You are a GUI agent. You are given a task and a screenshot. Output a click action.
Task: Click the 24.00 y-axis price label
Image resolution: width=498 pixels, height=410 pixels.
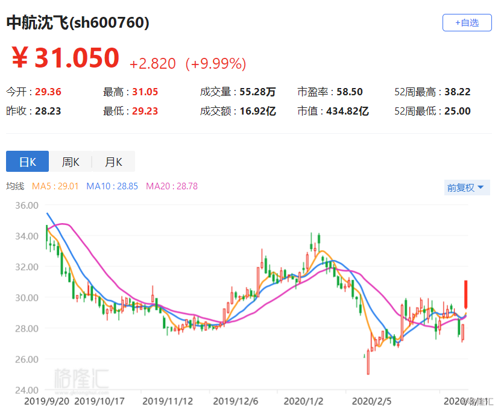click(27, 390)
